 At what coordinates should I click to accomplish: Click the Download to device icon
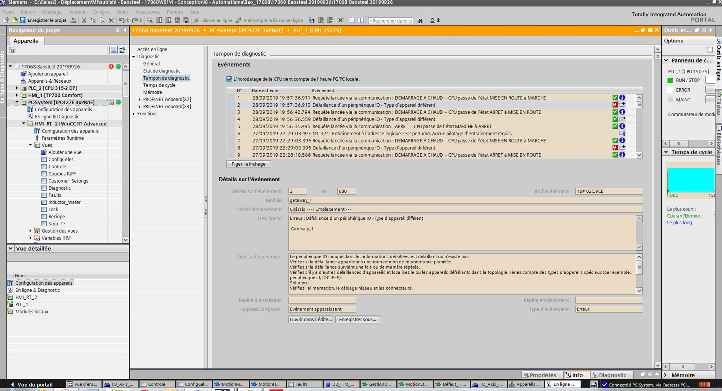pyautogui.click(x=159, y=20)
